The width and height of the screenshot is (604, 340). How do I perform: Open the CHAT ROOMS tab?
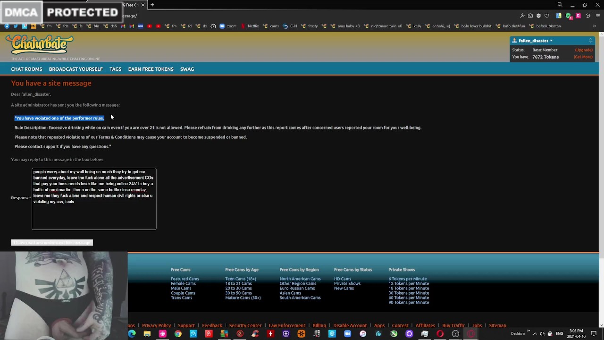(26, 69)
